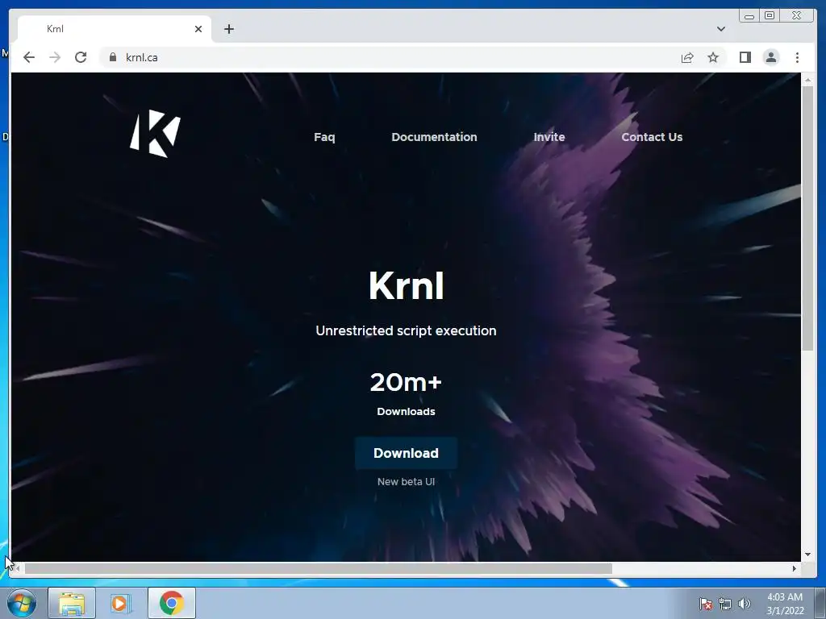Click the "New beta UI" text
826x619 pixels.
pos(407,482)
